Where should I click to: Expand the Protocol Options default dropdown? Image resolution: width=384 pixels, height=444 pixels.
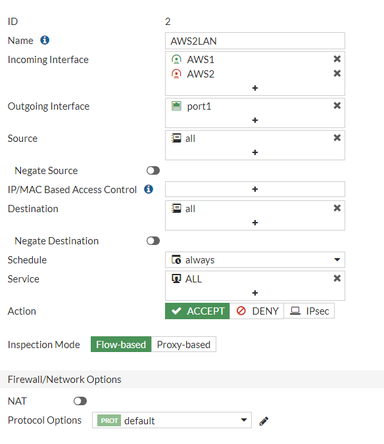(x=172, y=420)
